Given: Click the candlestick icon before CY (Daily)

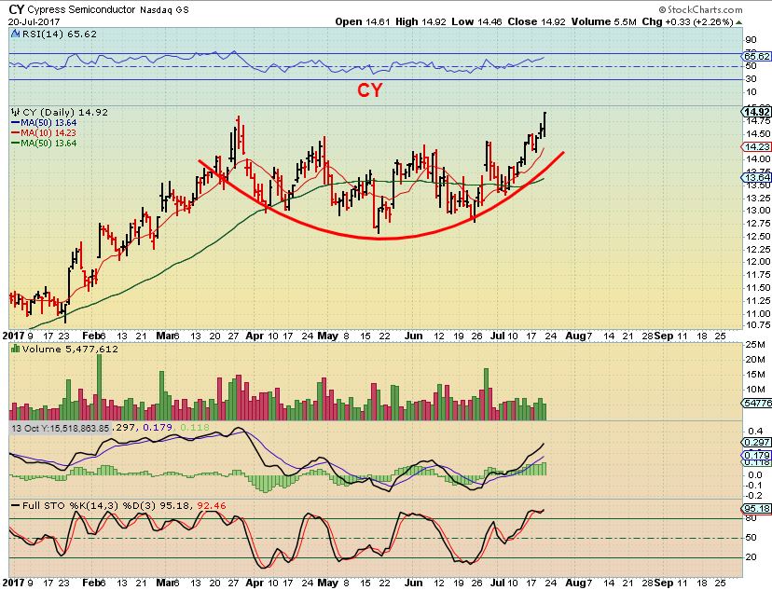Looking at the screenshot, I should click(16, 112).
